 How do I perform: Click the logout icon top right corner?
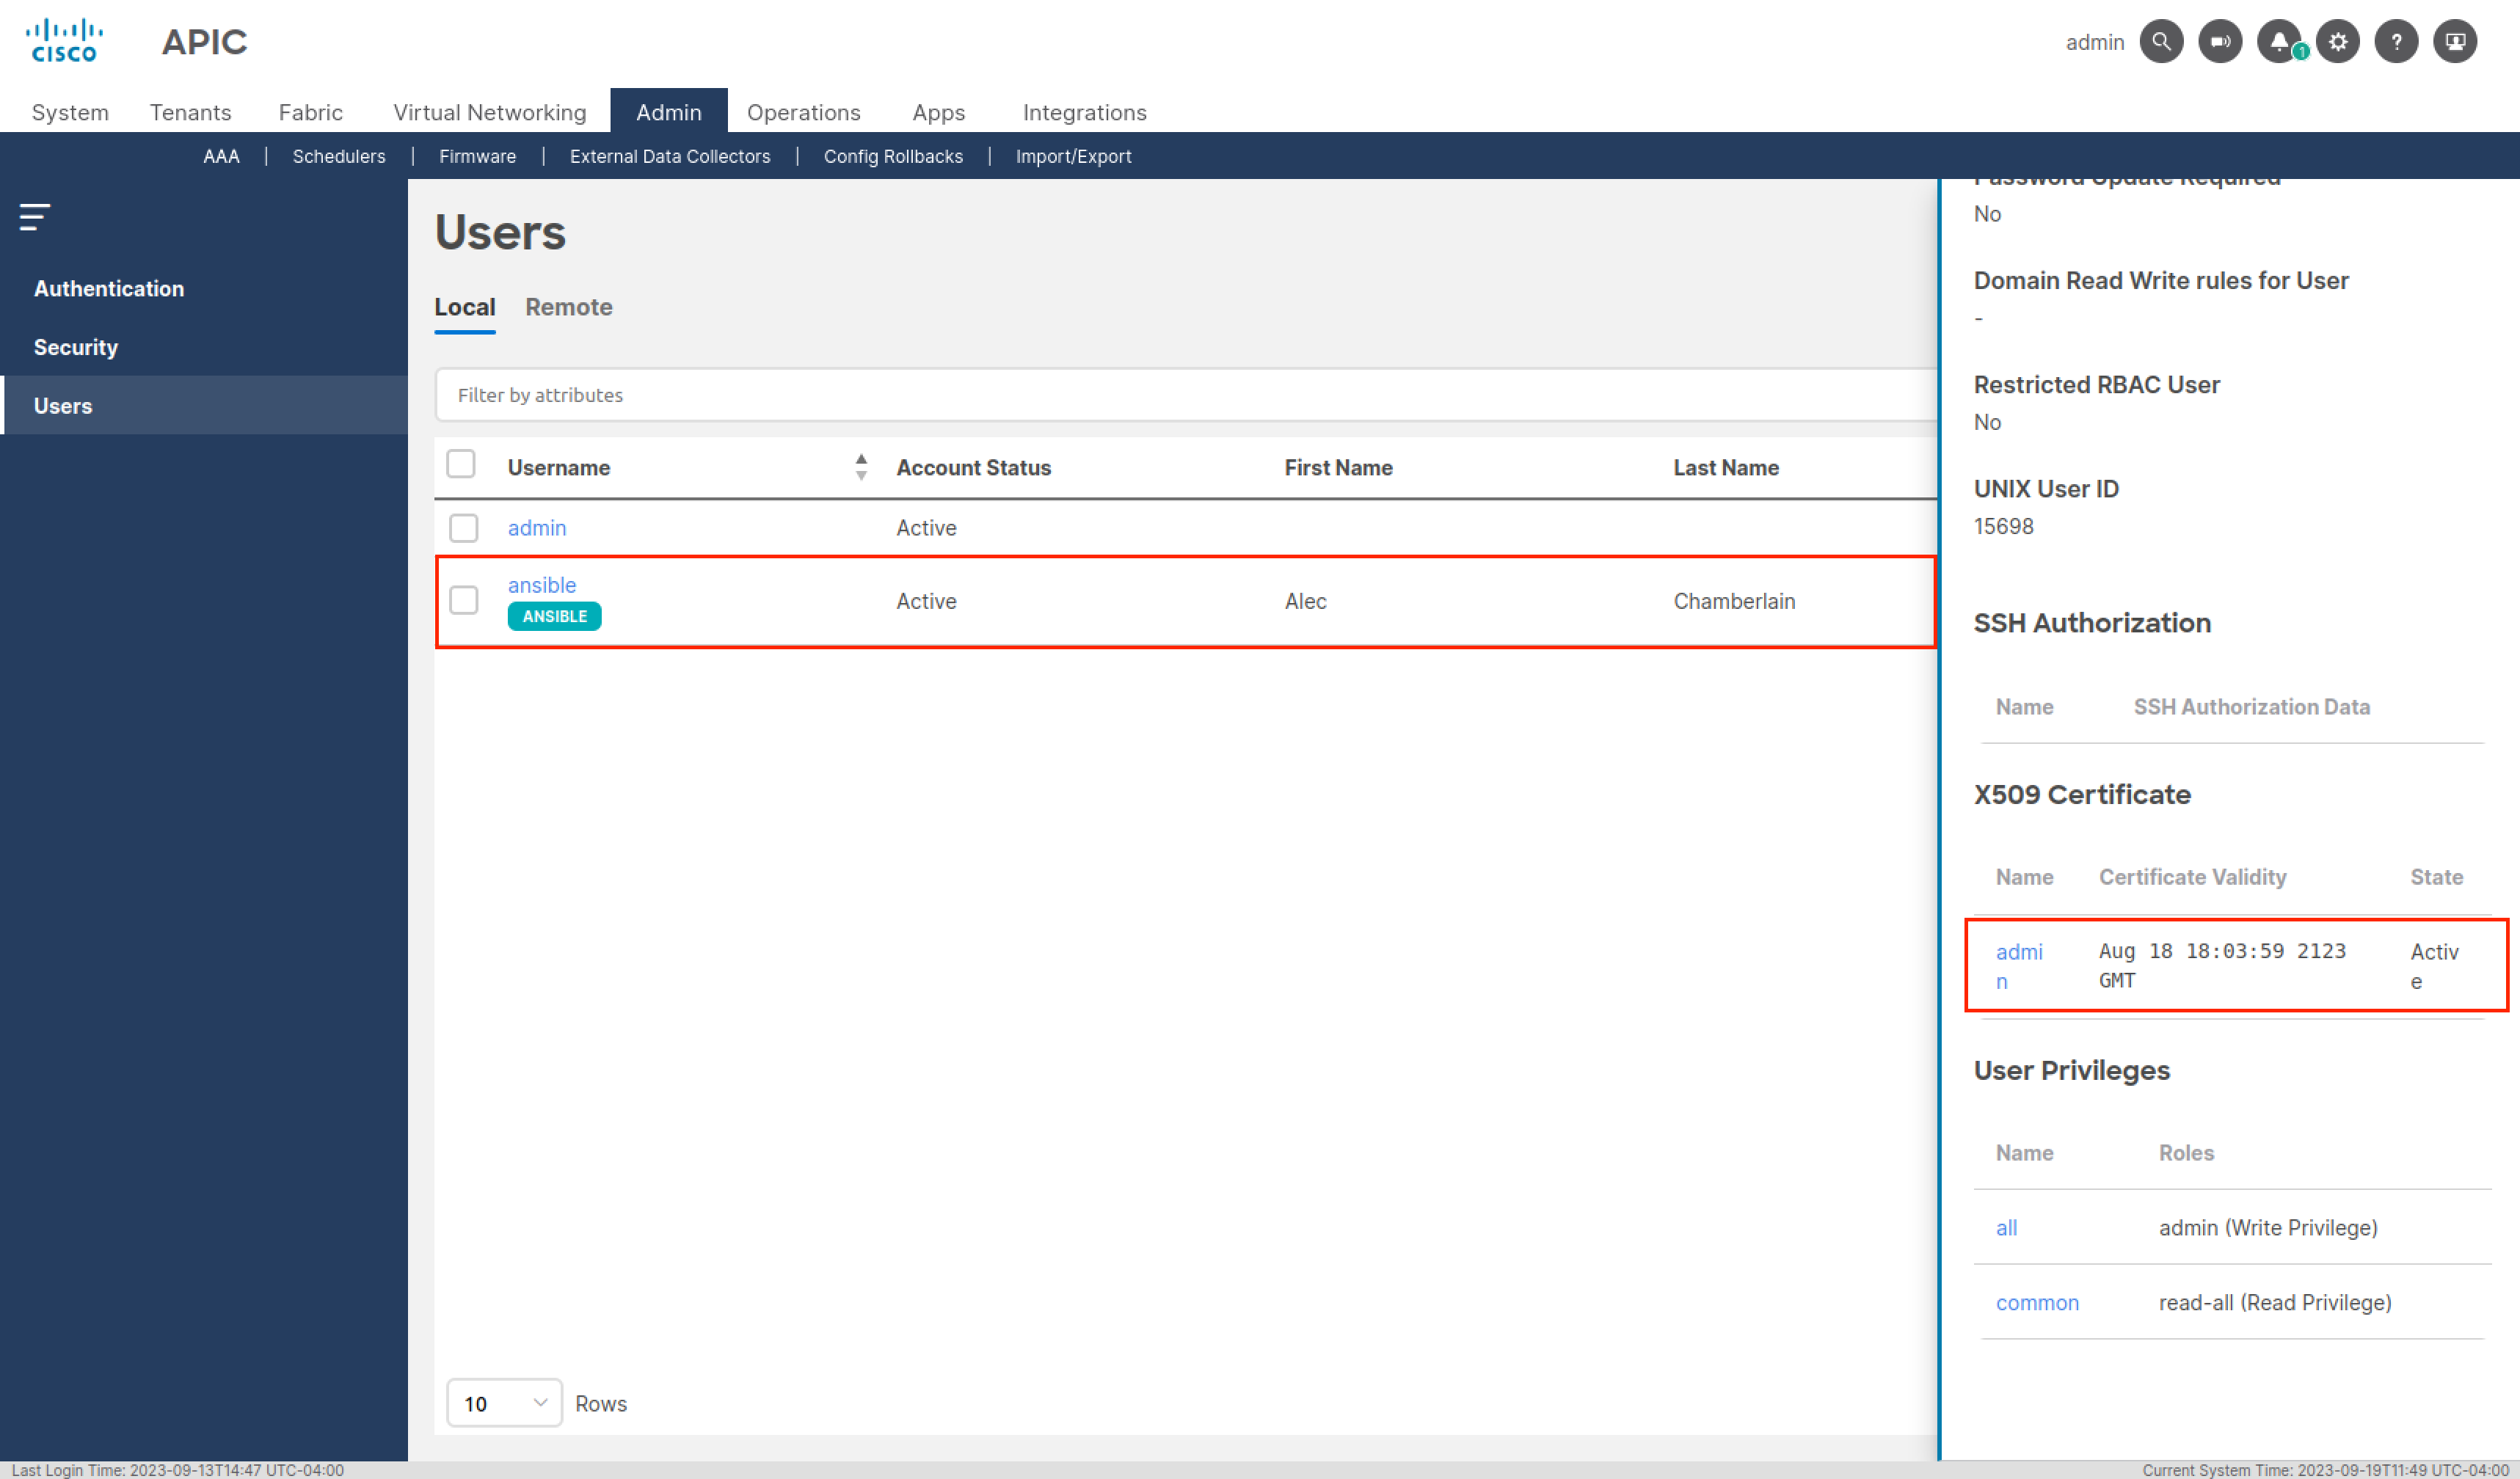(2457, 40)
